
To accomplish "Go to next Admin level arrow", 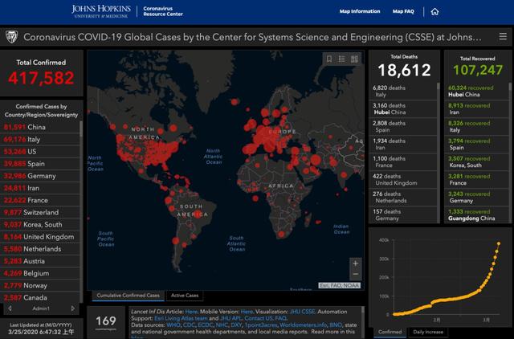I will pyautogui.click(x=73, y=308).
